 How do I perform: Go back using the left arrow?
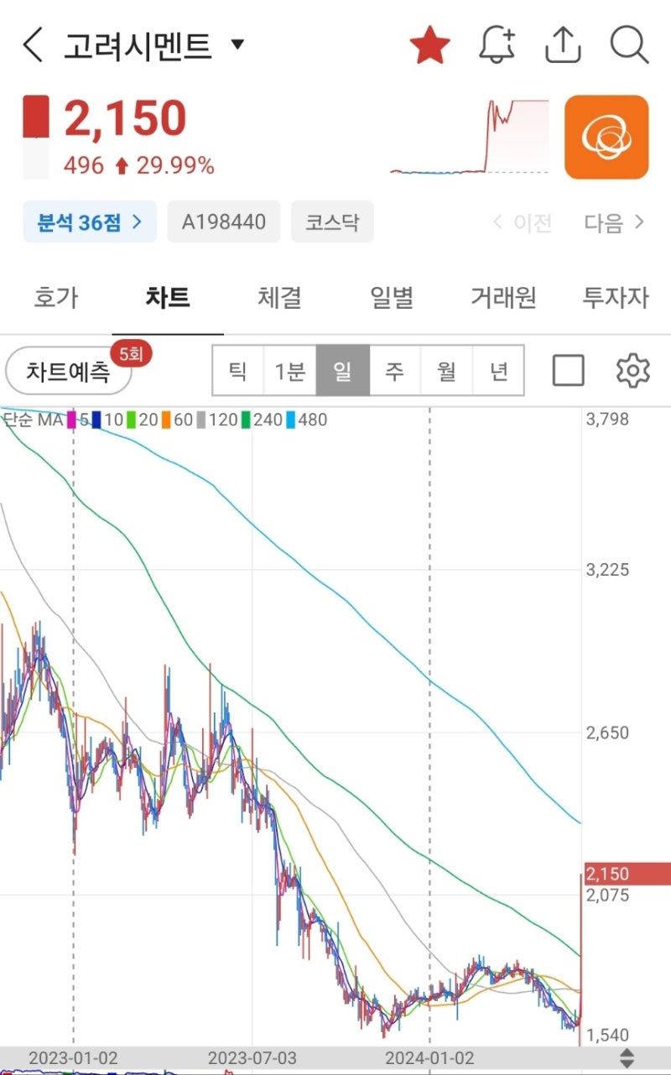point(31,45)
